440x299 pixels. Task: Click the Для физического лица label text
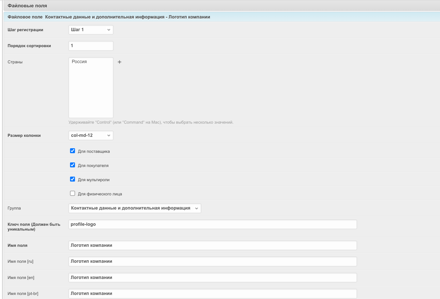100,194
